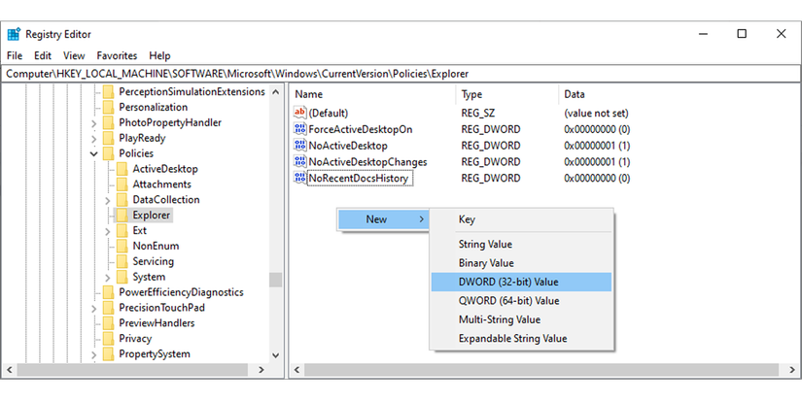Click the Policies folder icon

coord(109,153)
